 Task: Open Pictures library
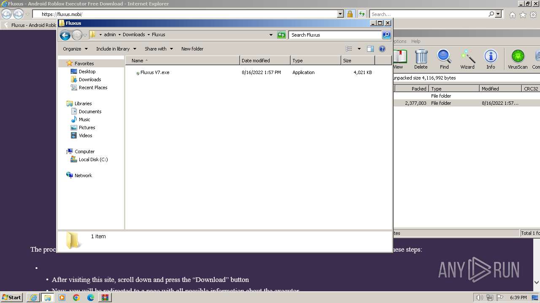tap(86, 128)
